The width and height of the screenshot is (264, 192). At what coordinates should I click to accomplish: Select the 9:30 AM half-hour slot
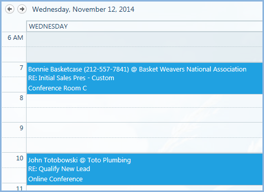[145, 145]
